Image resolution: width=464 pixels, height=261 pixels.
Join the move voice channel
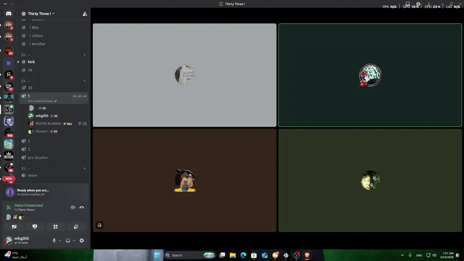[54, 175]
